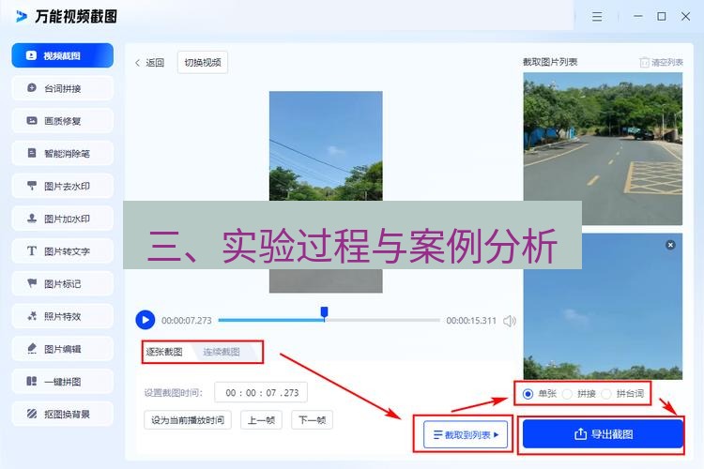Click the 下一帧 button
704x469 pixels.
pyautogui.click(x=312, y=420)
